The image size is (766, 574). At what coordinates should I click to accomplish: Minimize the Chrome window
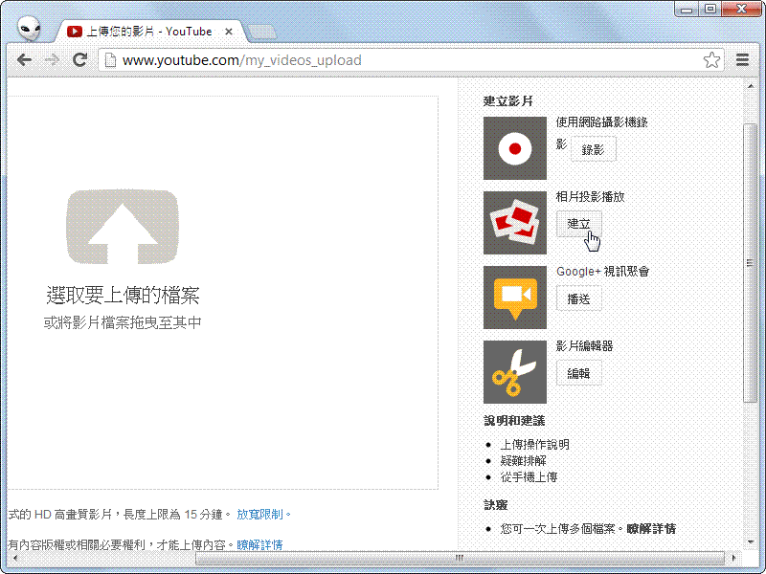click(x=687, y=10)
